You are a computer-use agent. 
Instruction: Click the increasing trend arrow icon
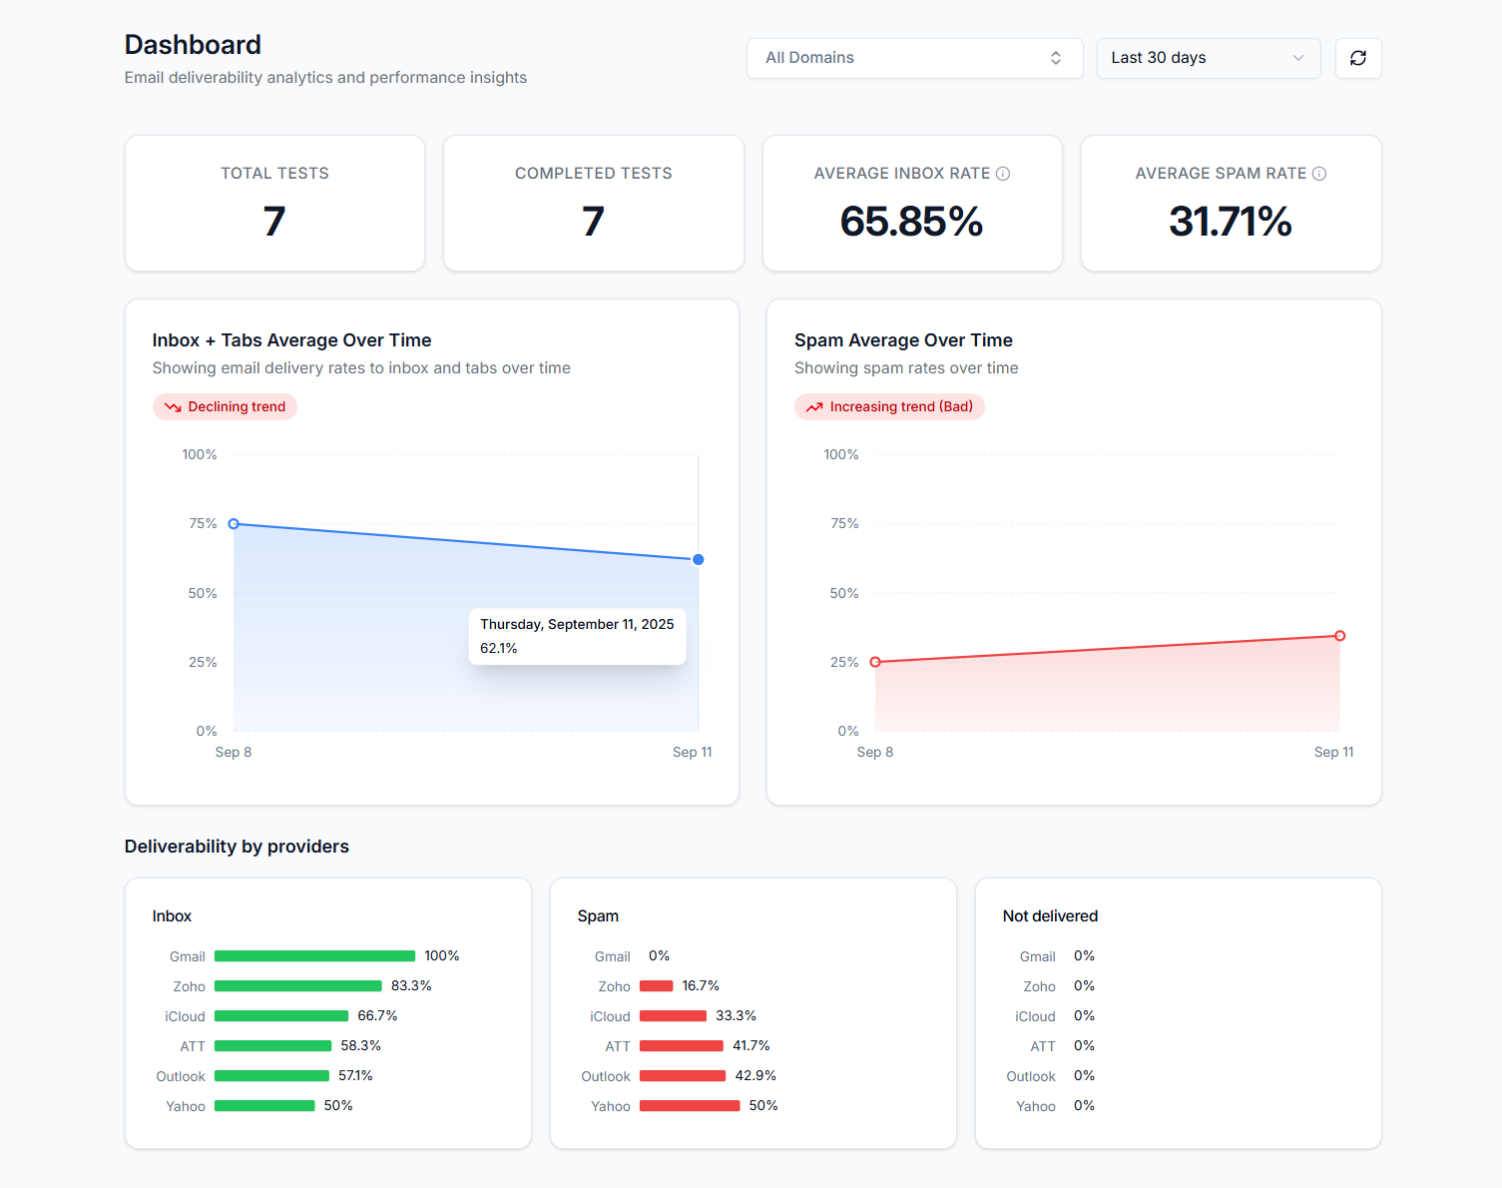tap(813, 406)
